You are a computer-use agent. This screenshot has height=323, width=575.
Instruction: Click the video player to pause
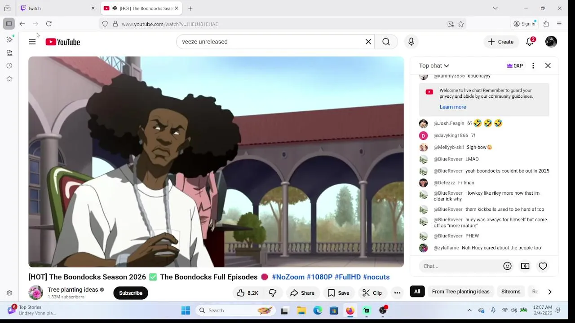click(216, 161)
